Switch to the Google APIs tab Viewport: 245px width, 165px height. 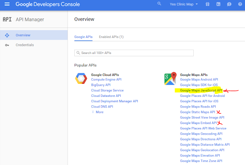point(83,37)
